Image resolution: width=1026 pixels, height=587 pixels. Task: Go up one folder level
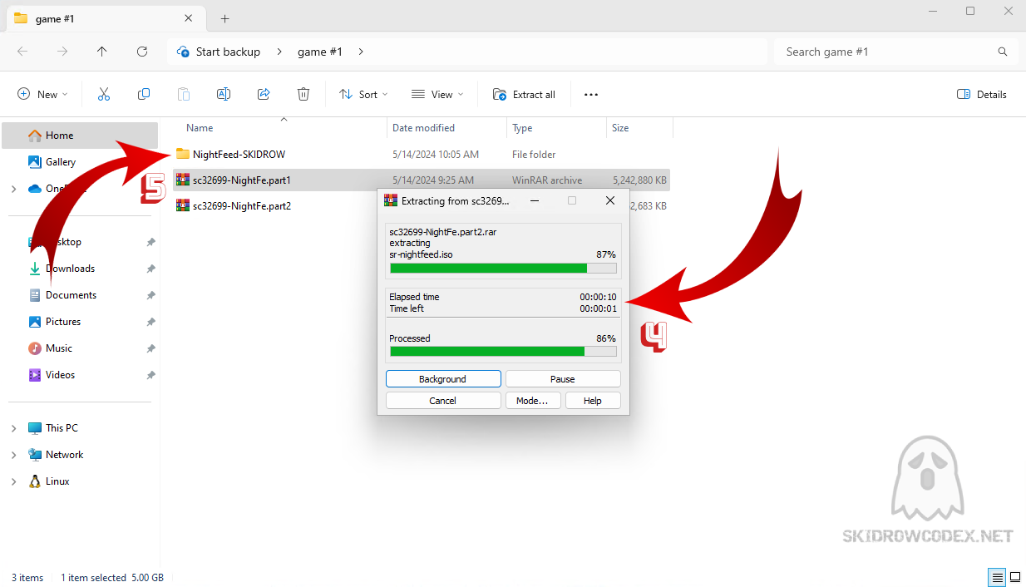click(102, 52)
